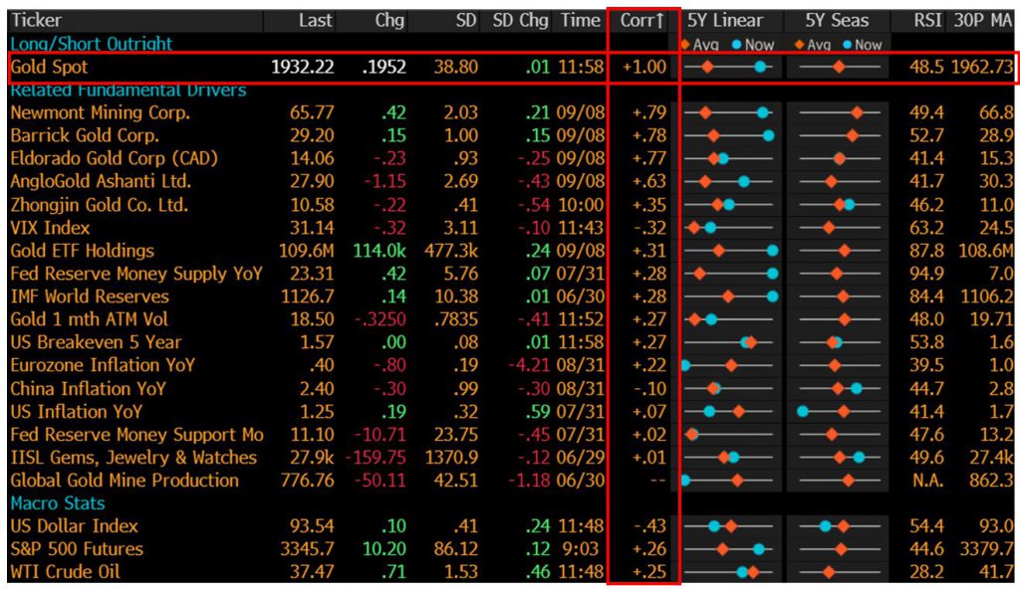Select WTI Crude Oil ticker
This screenshot has width=1020, height=589.
point(65,571)
